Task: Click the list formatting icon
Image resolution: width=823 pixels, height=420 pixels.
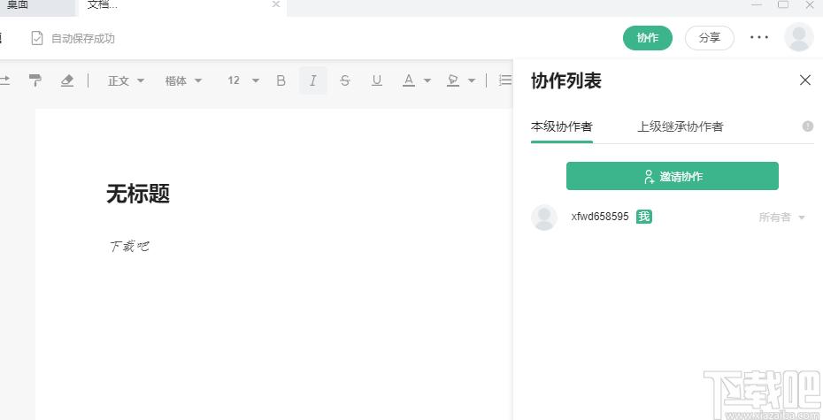Action: click(x=505, y=80)
